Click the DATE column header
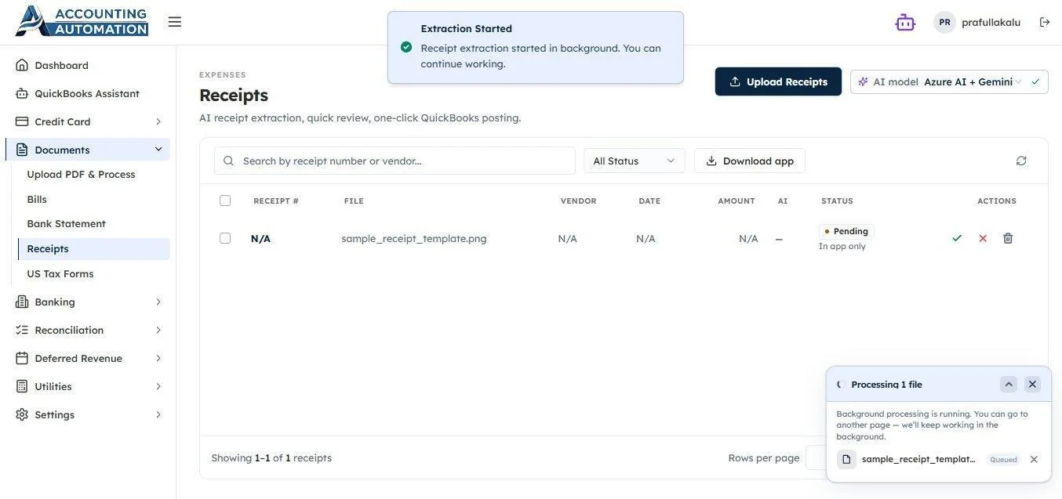The height and width of the screenshot is (499, 1062). 649,201
